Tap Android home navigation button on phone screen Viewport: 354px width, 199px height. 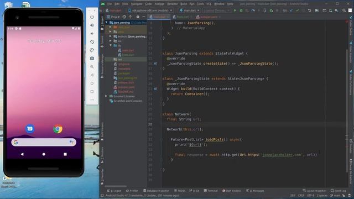click(44, 154)
